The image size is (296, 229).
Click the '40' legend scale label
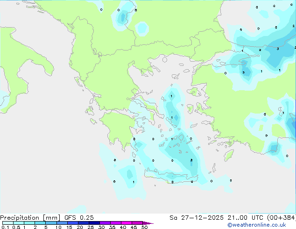tap(123, 227)
